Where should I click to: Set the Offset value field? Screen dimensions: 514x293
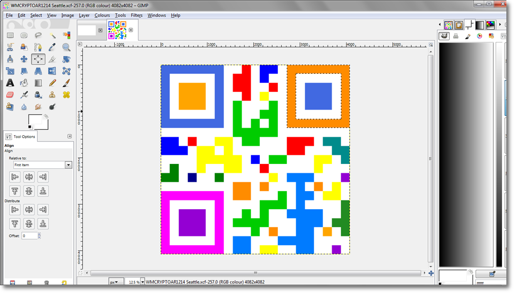coord(30,235)
